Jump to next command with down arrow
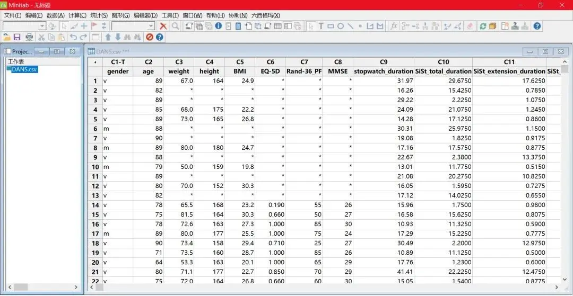 pyautogui.click(x=118, y=37)
